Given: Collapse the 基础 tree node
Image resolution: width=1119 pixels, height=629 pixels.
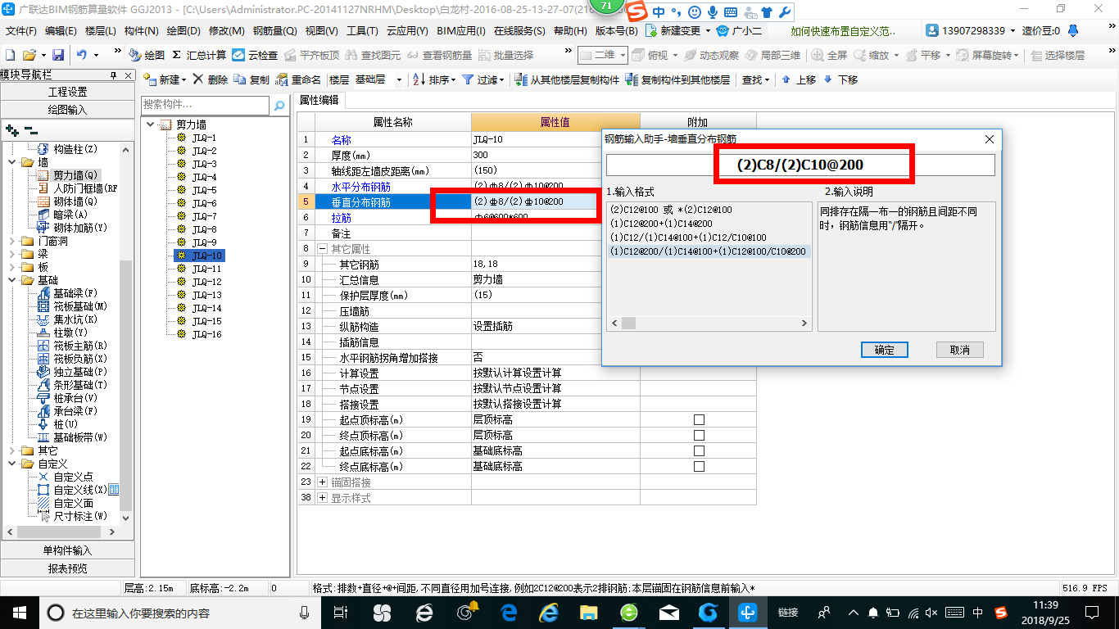Looking at the screenshot, I should click(x=12, y=280).
